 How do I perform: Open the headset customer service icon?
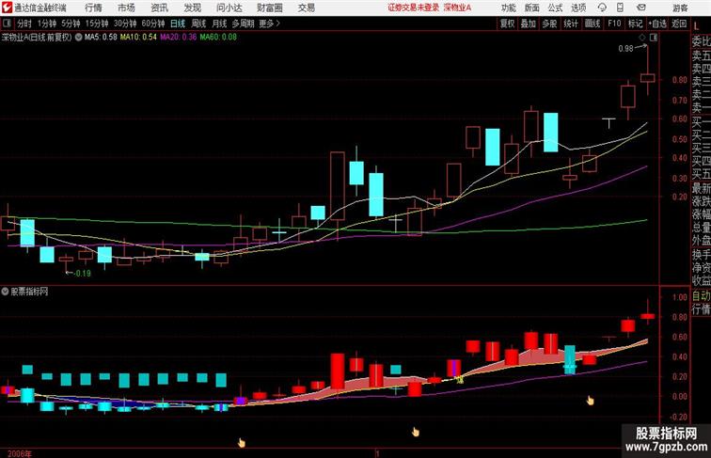tap(602, 8)
